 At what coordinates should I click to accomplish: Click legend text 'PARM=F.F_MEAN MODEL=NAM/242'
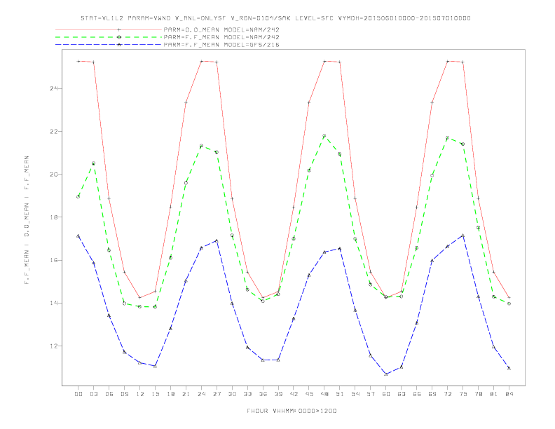tap(221, 37)
